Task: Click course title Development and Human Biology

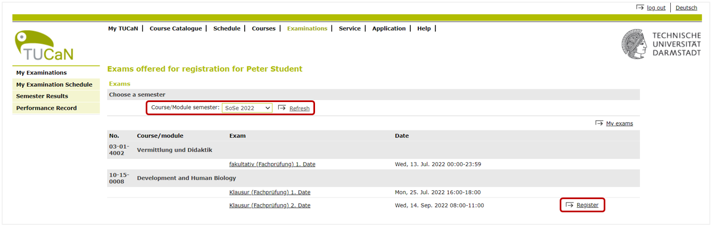Action: click(x=186, y=178)
